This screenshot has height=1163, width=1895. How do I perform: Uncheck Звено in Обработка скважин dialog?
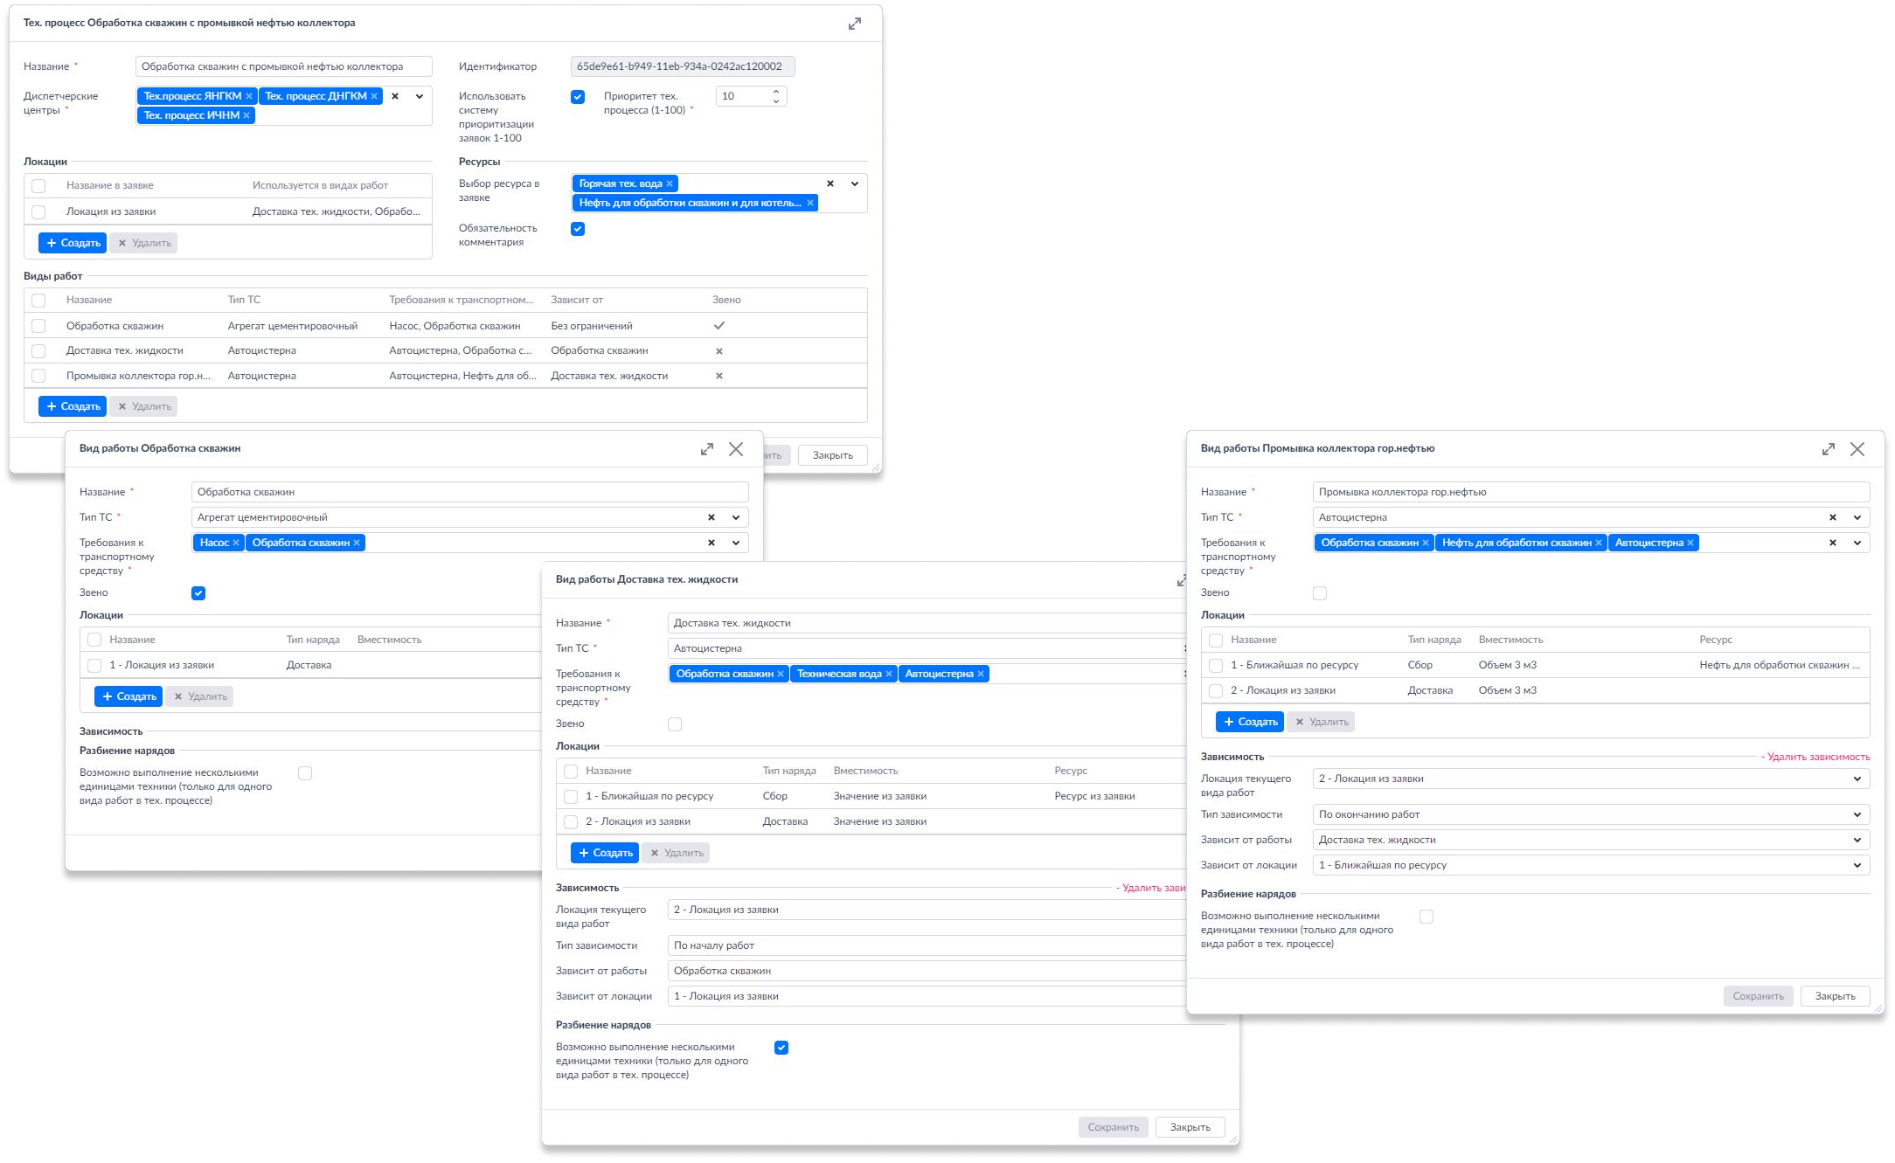[x=198, y=593]
